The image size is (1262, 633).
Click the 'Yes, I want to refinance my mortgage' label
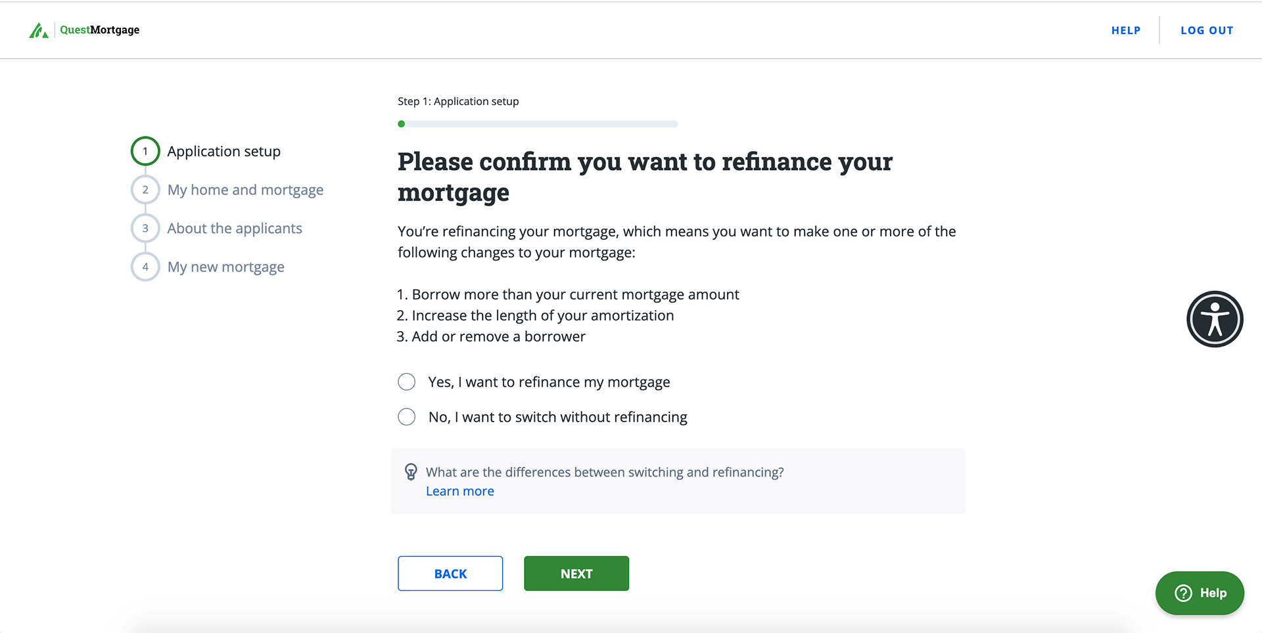pos(549,382)
